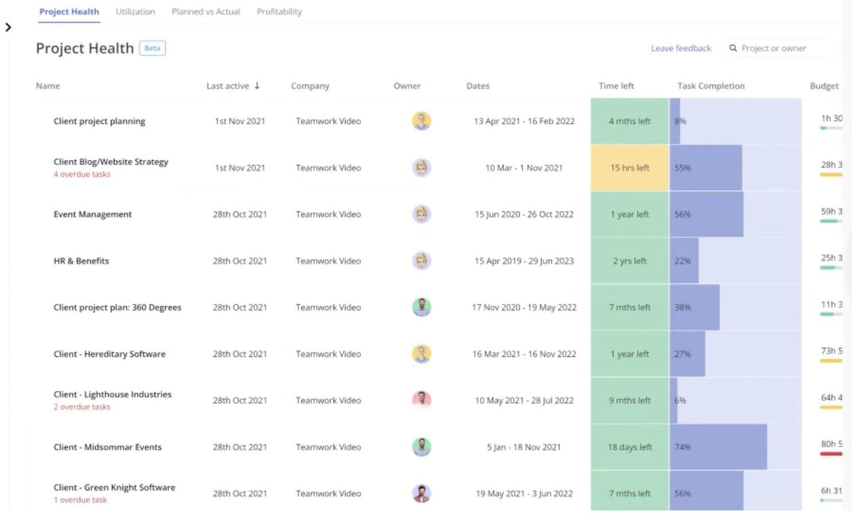Screen dimensions: 852x530
Task: Click 1st Nov 2021 in Client project planning row
Action: (240, 121)
